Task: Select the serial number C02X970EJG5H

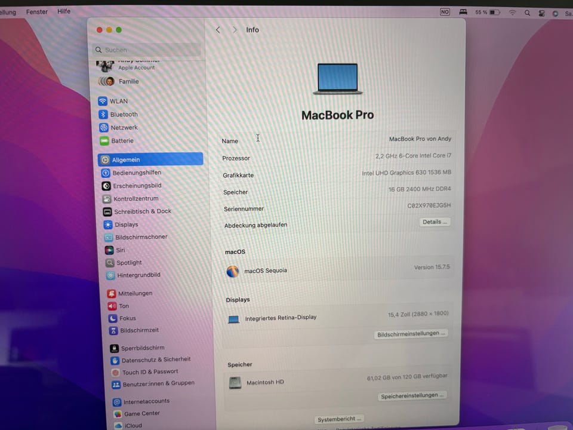Action: click(429, 205)
